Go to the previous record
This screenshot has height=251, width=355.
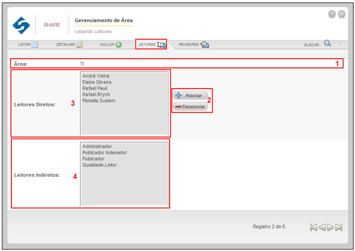pos(322,227)
